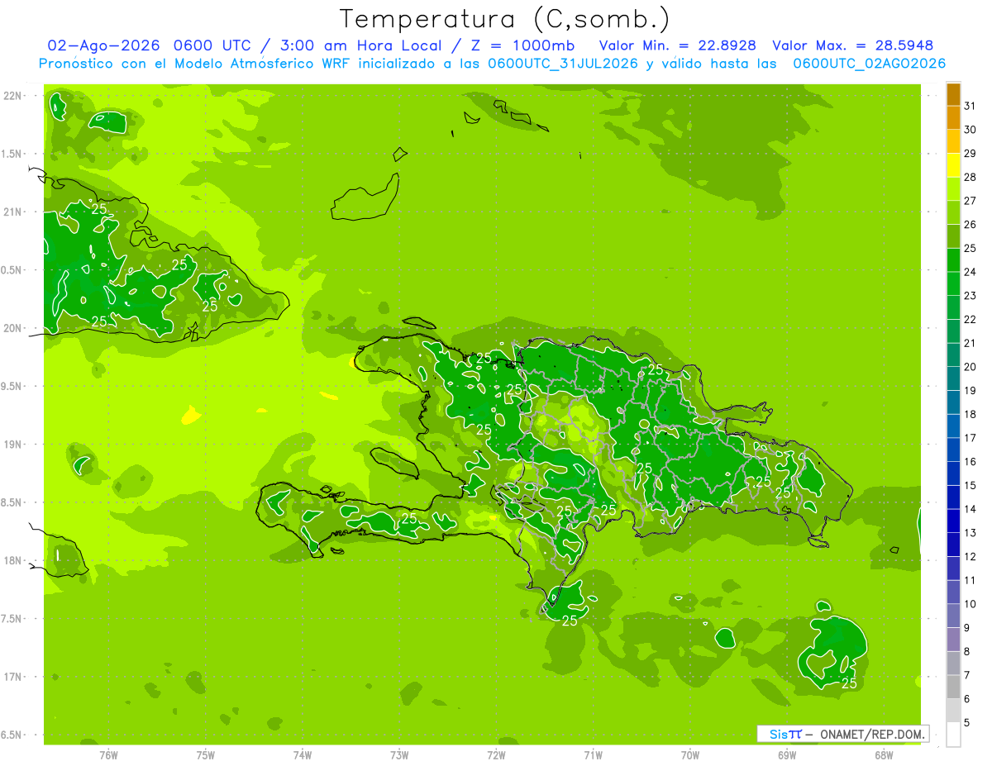
Task: Click the legend value 18 on colorbar
Action: 971,414
